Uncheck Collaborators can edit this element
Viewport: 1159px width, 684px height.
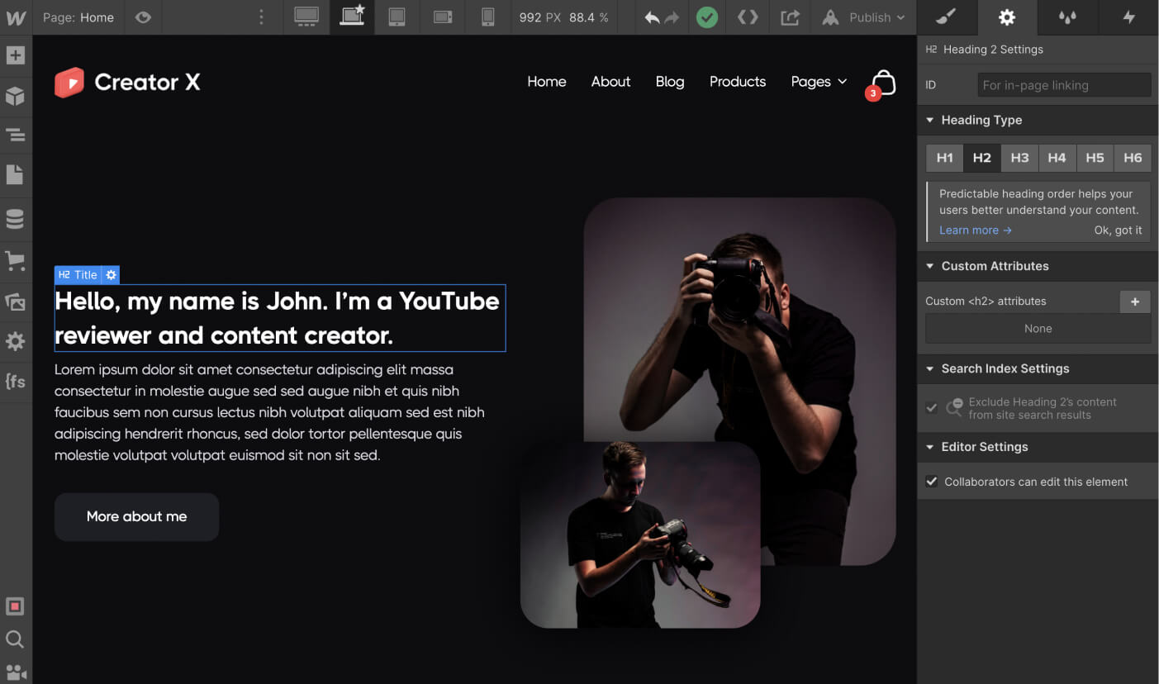[932, 482]
